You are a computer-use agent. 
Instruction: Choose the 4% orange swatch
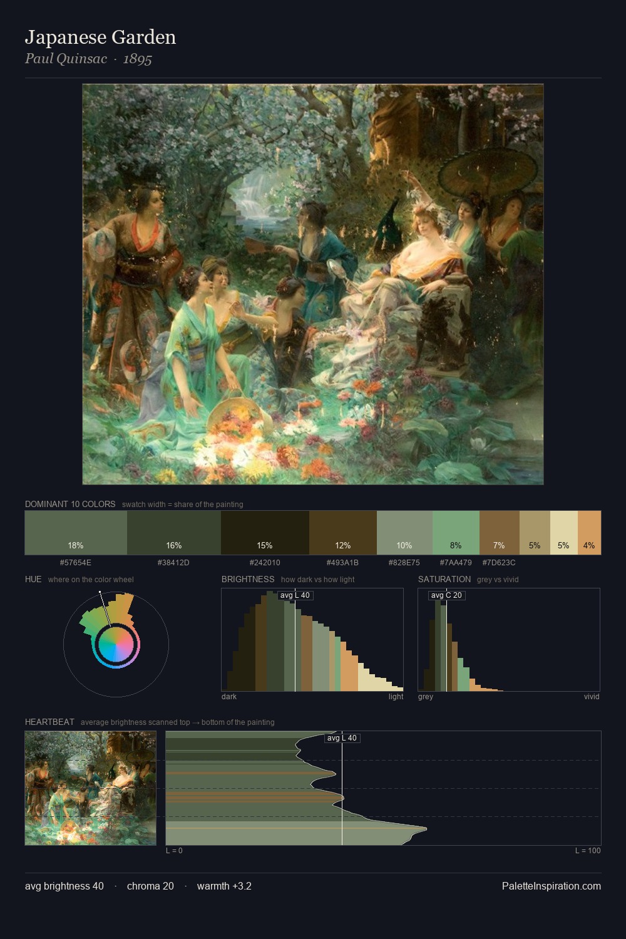coord(589,533)
